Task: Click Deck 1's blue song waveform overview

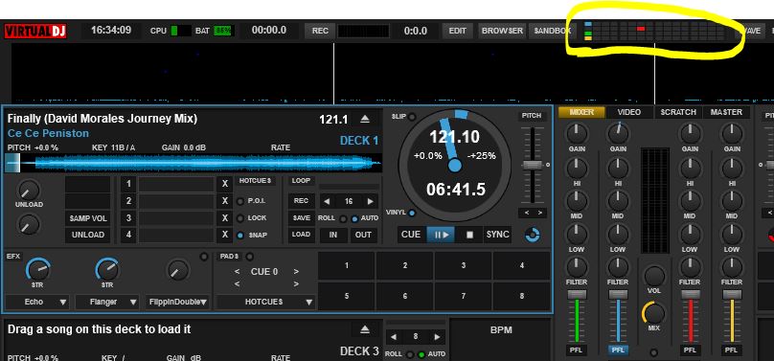Action: click(x=193, y=163)
